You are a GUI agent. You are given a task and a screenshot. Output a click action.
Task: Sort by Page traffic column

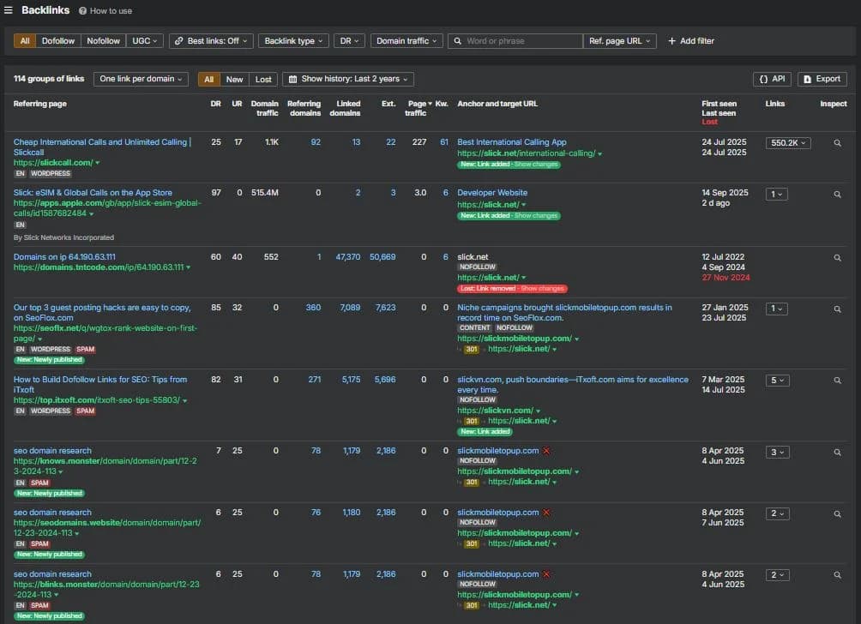(x=418, y=108)
